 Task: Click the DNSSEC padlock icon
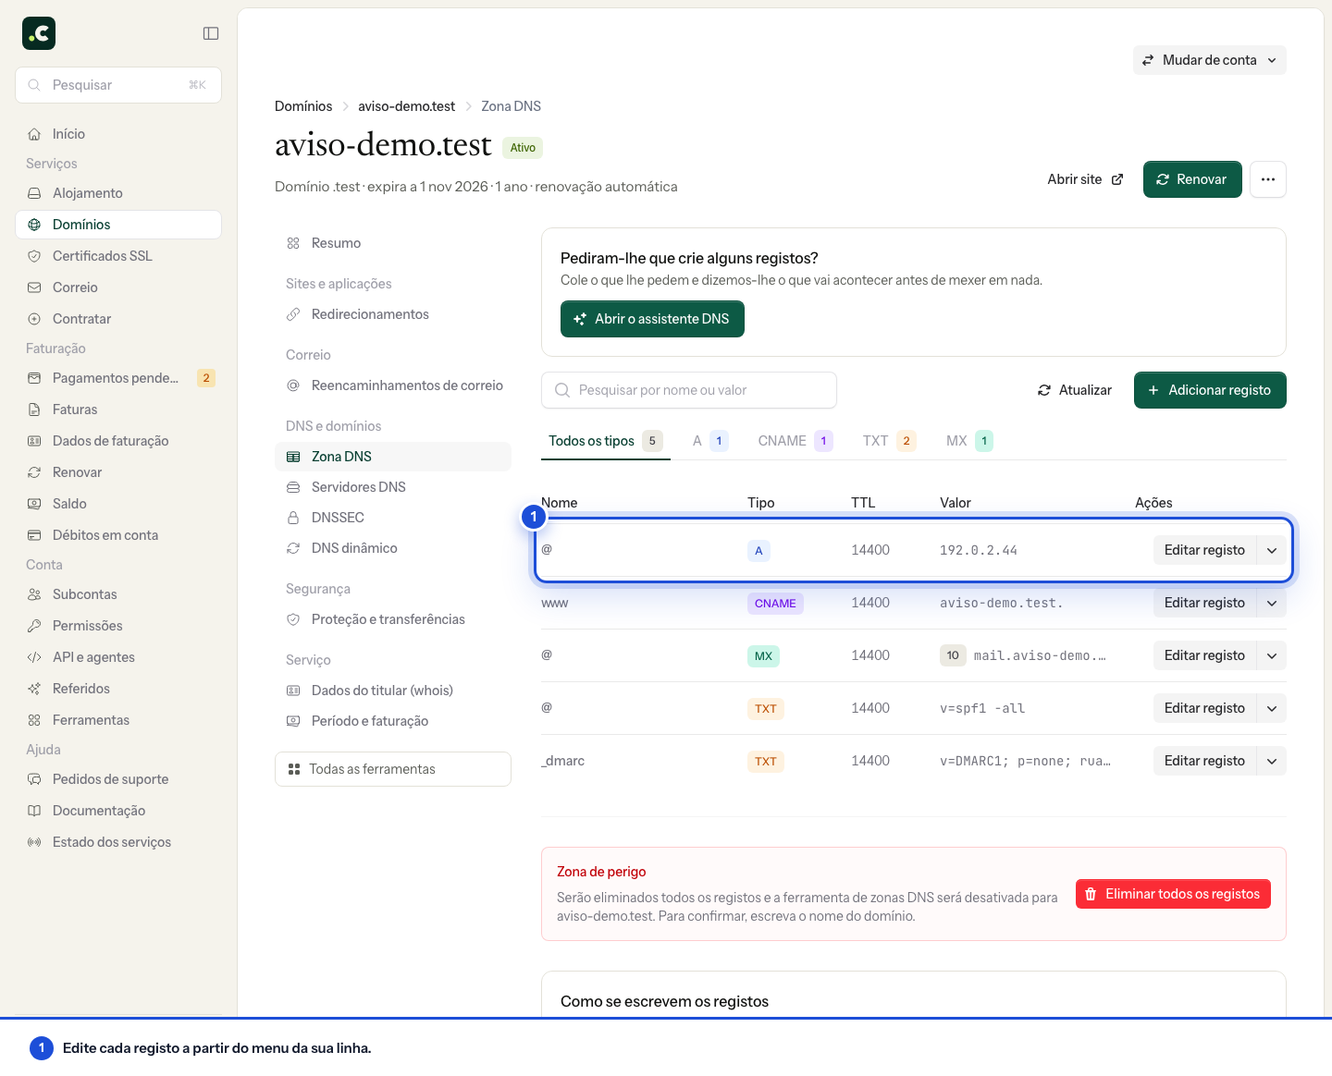pos(293,518)
